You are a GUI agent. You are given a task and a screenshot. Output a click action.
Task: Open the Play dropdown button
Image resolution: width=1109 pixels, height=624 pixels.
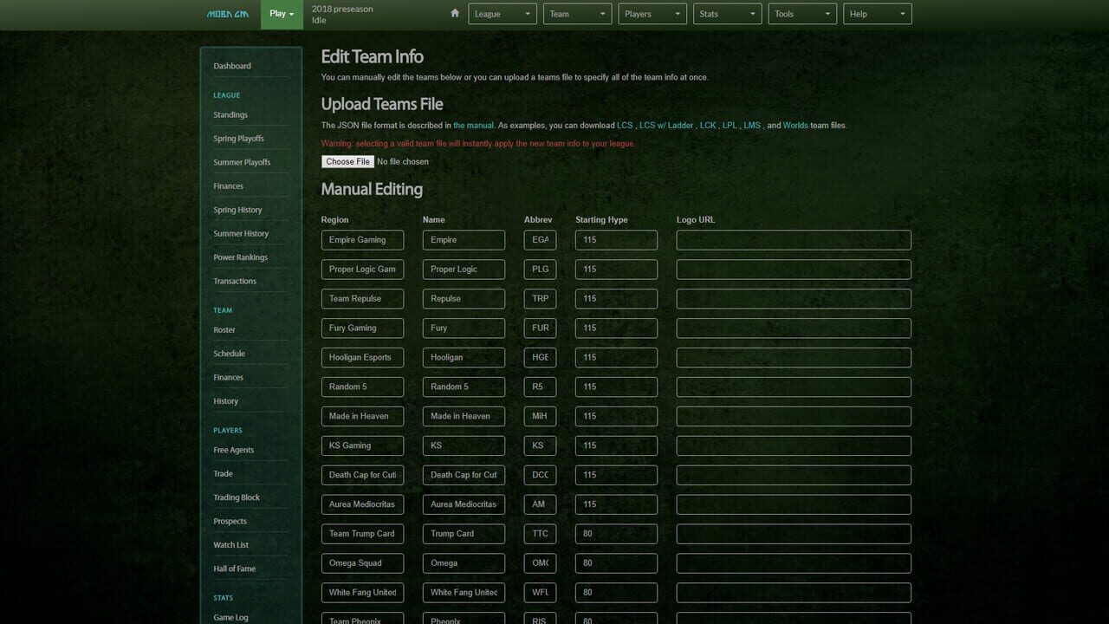[282, 14]
